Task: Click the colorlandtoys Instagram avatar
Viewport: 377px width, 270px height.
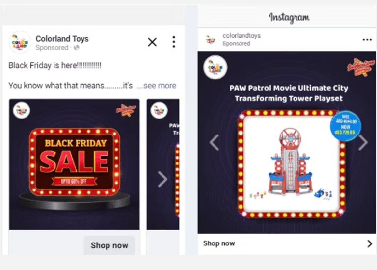Action: pos(211,39)
